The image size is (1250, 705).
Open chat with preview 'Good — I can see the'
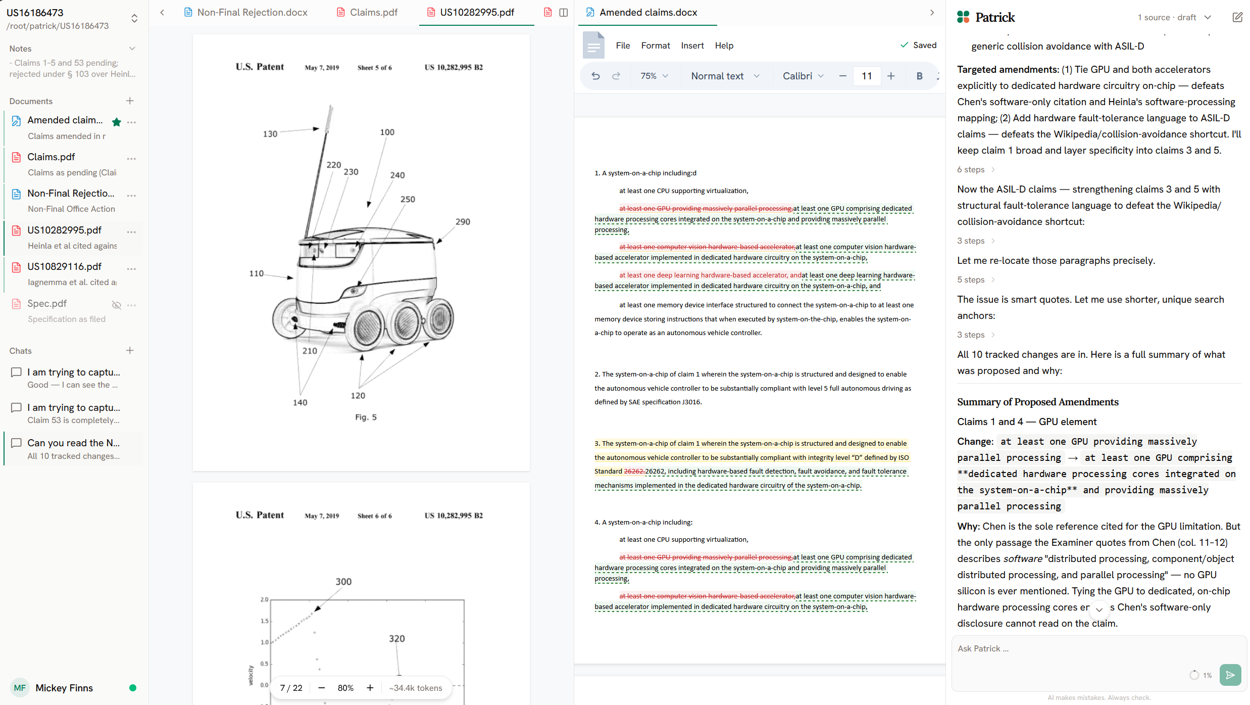pos(73,378)
